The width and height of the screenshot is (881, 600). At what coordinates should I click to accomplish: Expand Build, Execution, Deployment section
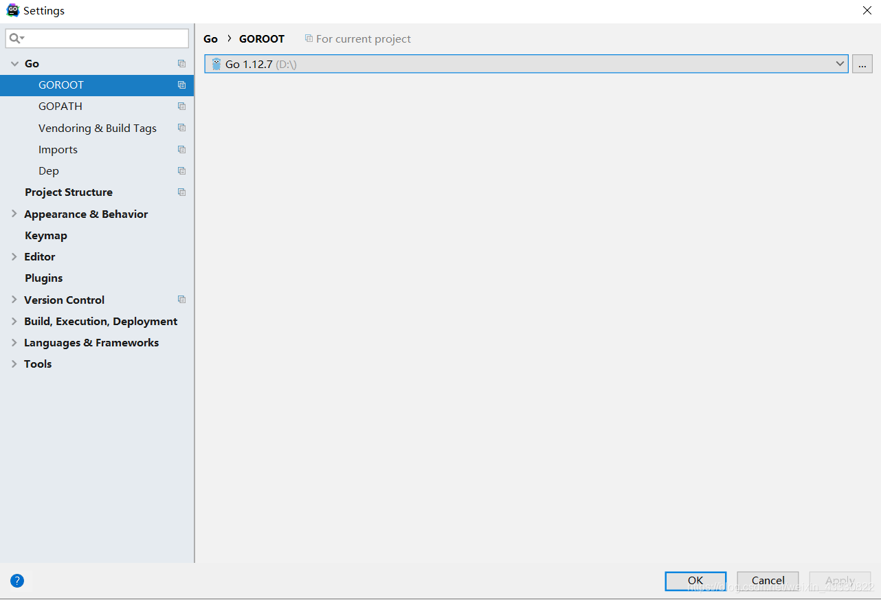14,321
